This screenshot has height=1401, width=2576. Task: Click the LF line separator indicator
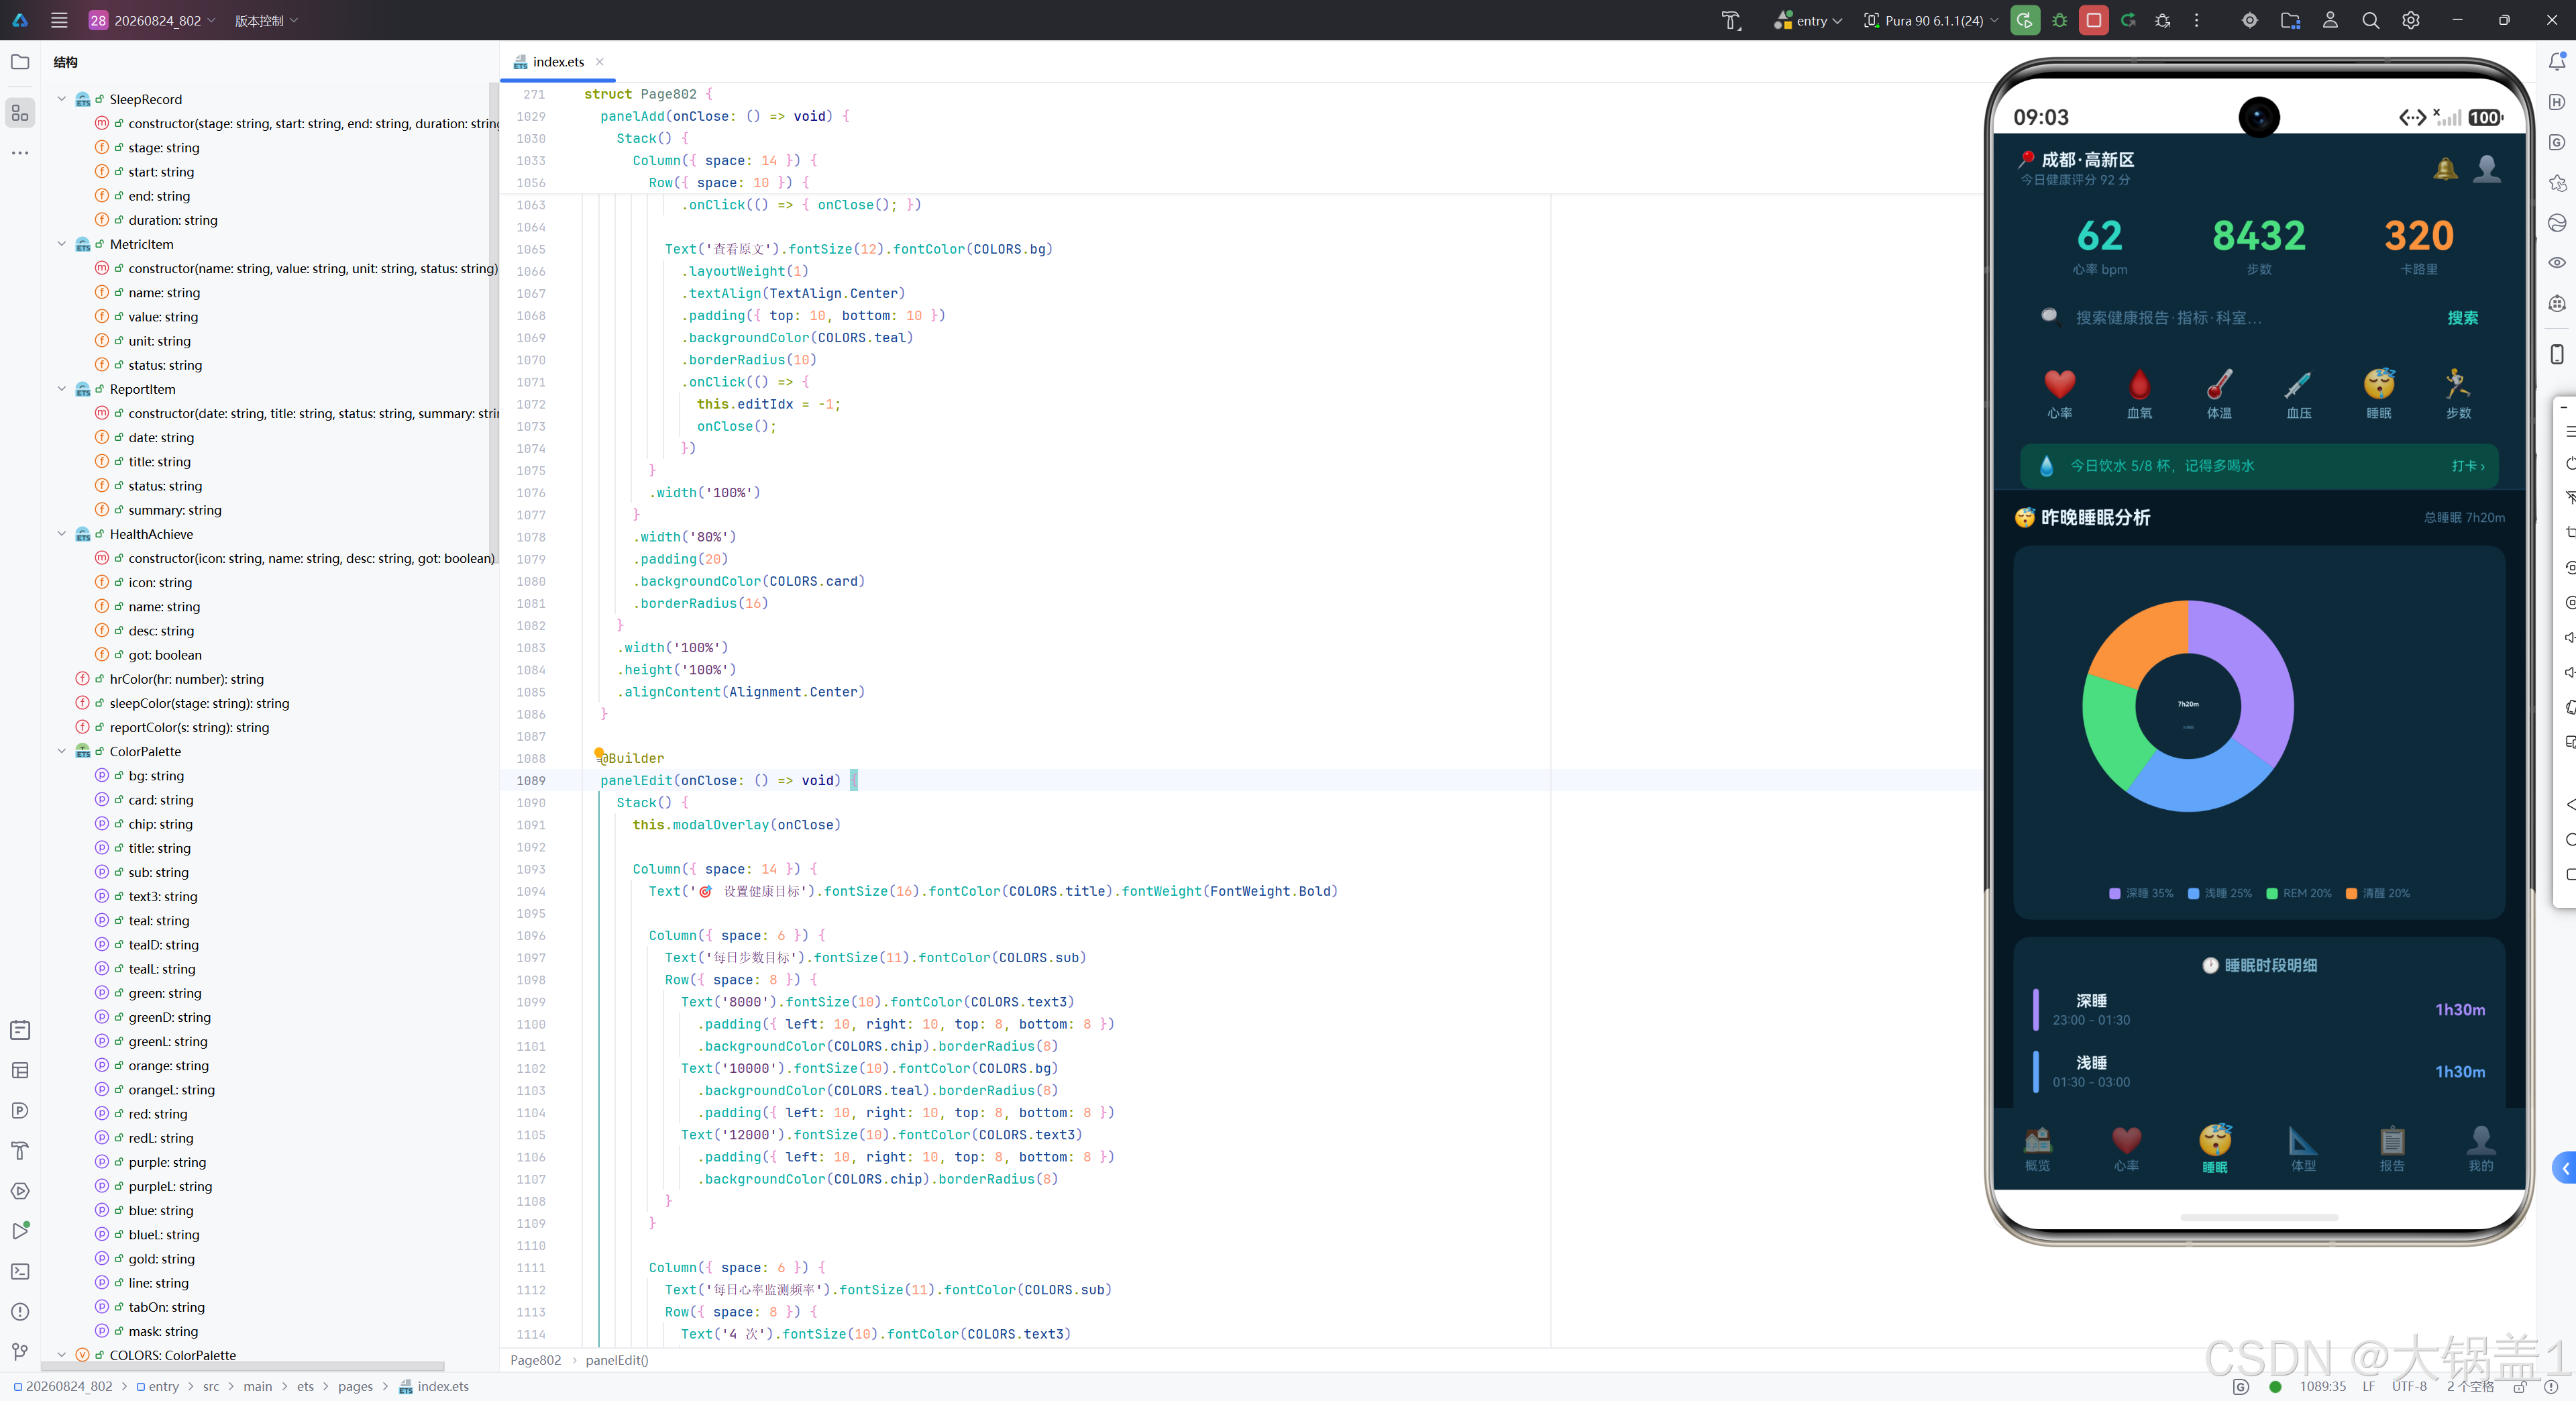[2368, 1386]
